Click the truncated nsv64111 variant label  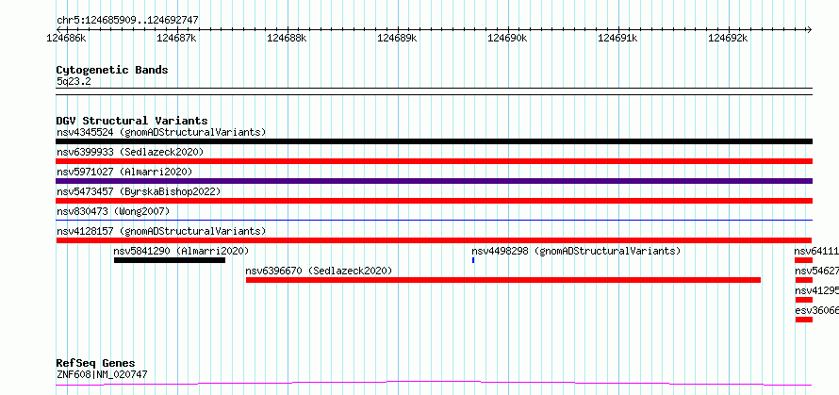[816, 251]
